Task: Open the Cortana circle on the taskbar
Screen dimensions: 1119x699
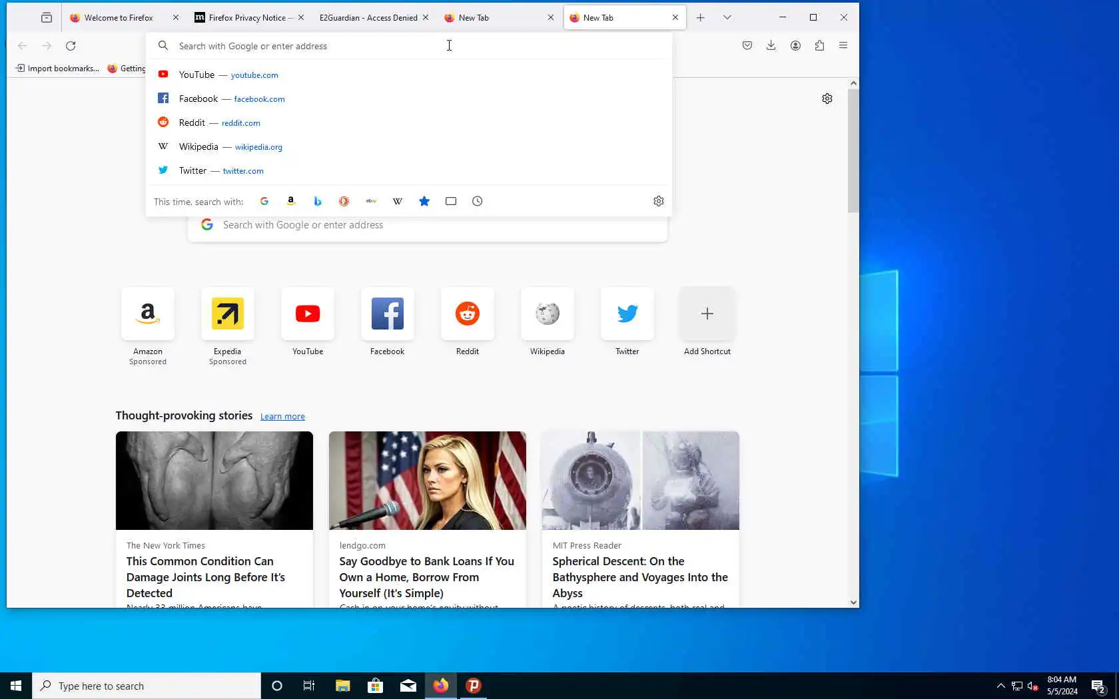Action: (277, 686)
